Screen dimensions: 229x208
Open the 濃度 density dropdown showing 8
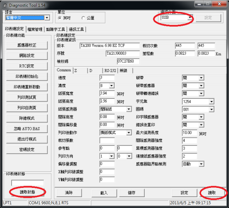[x=112, y=85]
